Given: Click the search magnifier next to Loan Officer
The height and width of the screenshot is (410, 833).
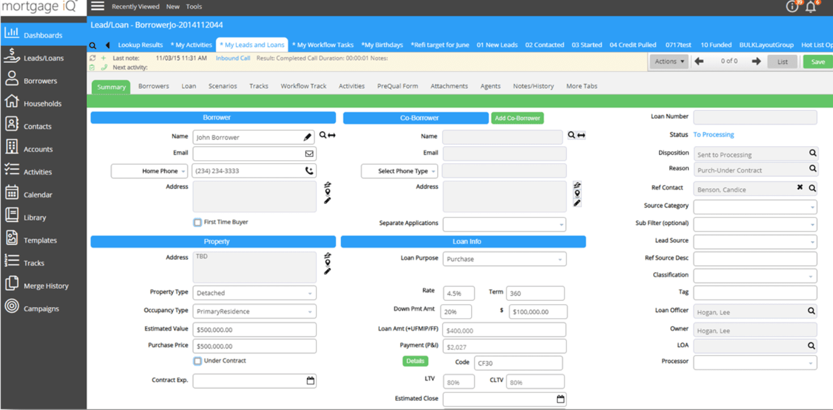Looking at the screenshot, I should [x=812, y=311].
